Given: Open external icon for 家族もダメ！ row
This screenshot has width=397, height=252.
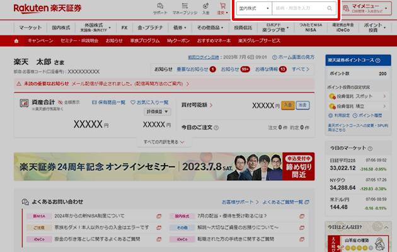Looking at the screenshot, I should (159, 227).
